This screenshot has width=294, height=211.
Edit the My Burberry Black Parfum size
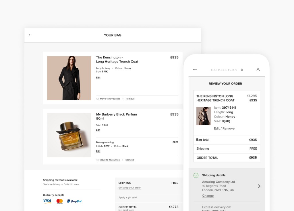pos(98,130)
